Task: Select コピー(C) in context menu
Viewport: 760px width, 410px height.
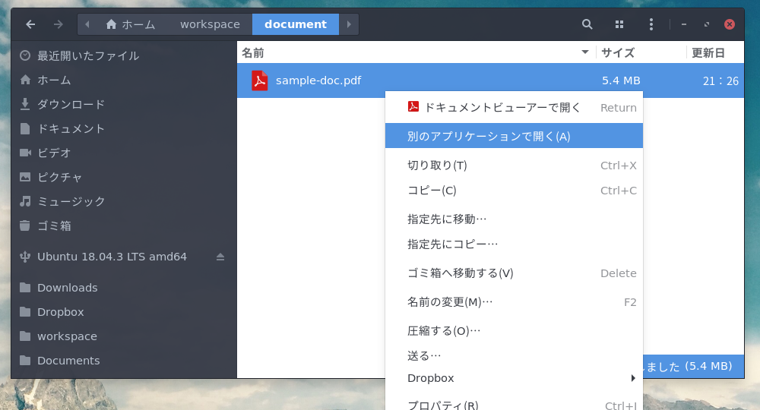Action: 514,191
